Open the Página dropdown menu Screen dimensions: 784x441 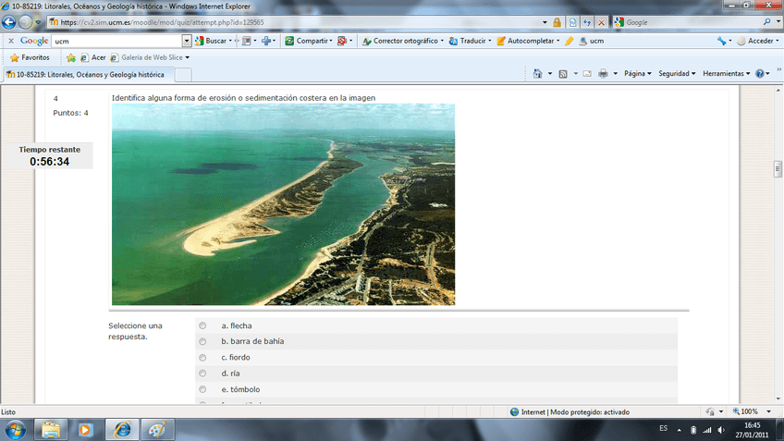tap(637, 74)
